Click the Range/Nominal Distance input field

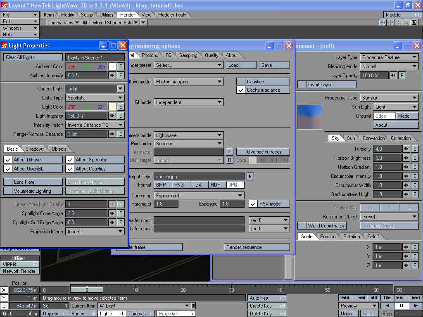point(86,134)
